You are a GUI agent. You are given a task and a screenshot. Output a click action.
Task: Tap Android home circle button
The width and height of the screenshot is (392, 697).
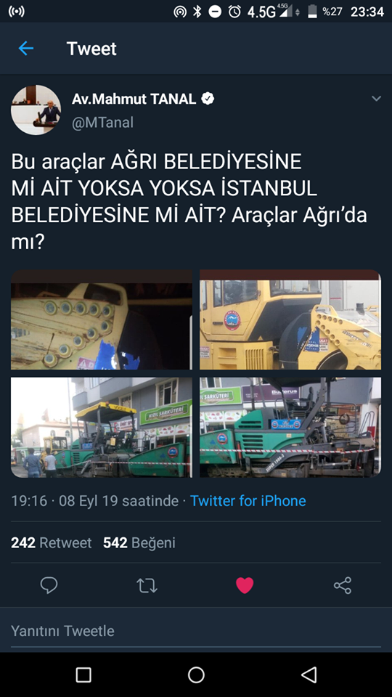click(196, 674)
